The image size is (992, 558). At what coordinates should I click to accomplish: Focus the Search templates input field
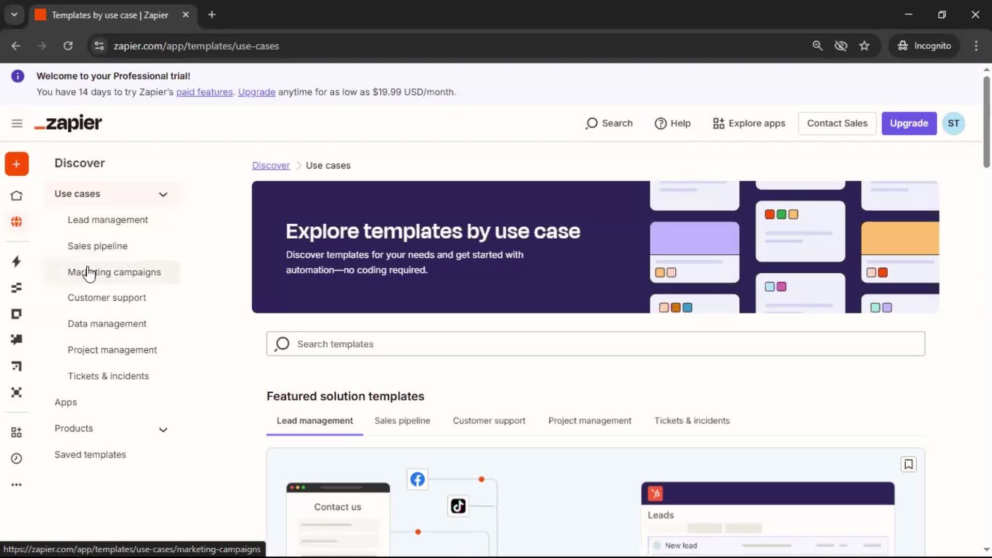point(596,344)
